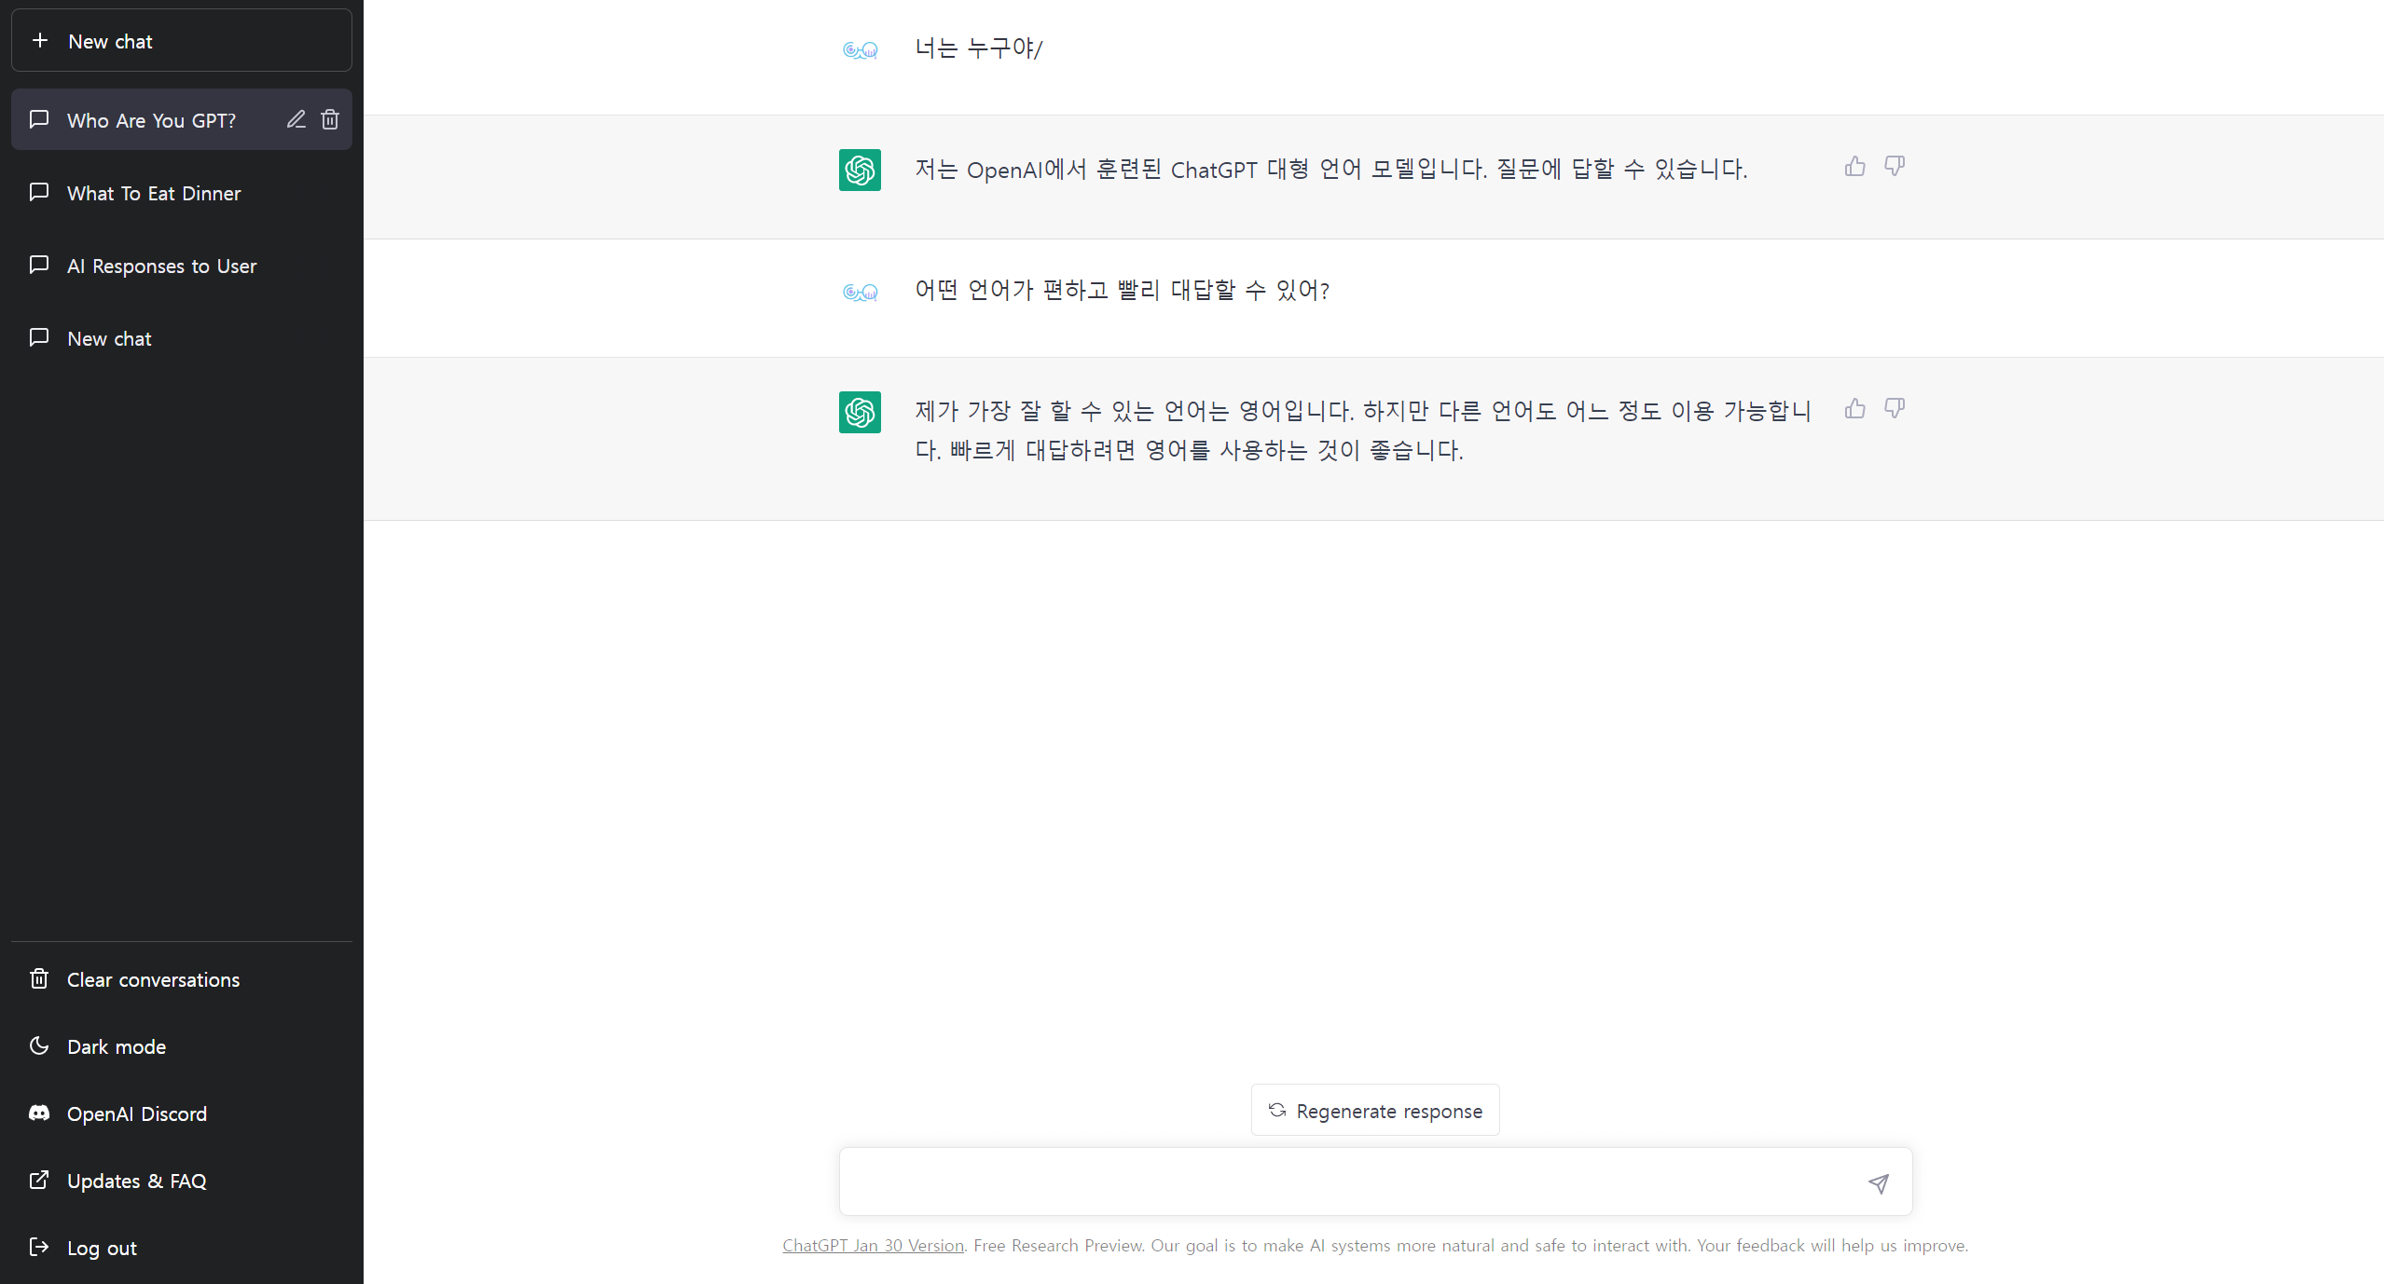Delete the Who Are You GPT? chat via trash icon

[330, 119]
